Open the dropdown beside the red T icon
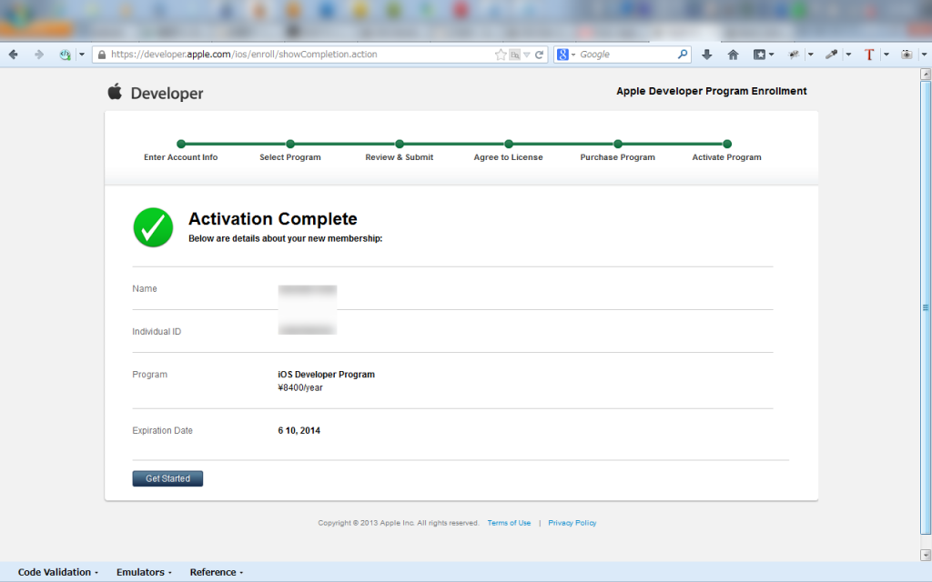 point(886,55)
